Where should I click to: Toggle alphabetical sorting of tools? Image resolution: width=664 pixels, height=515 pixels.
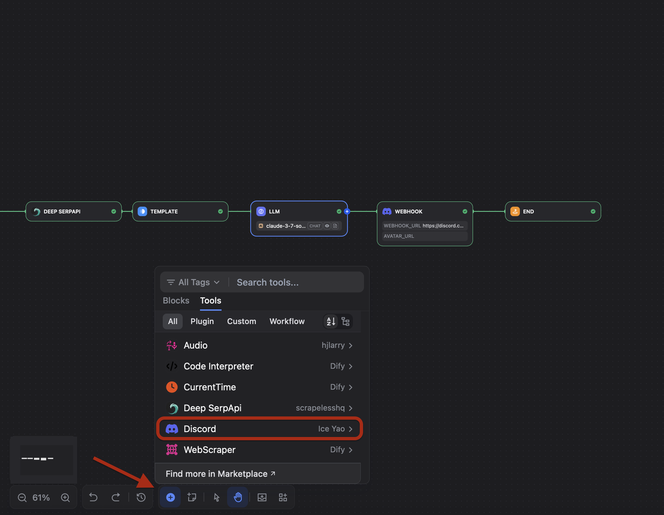tap(330, 321)
